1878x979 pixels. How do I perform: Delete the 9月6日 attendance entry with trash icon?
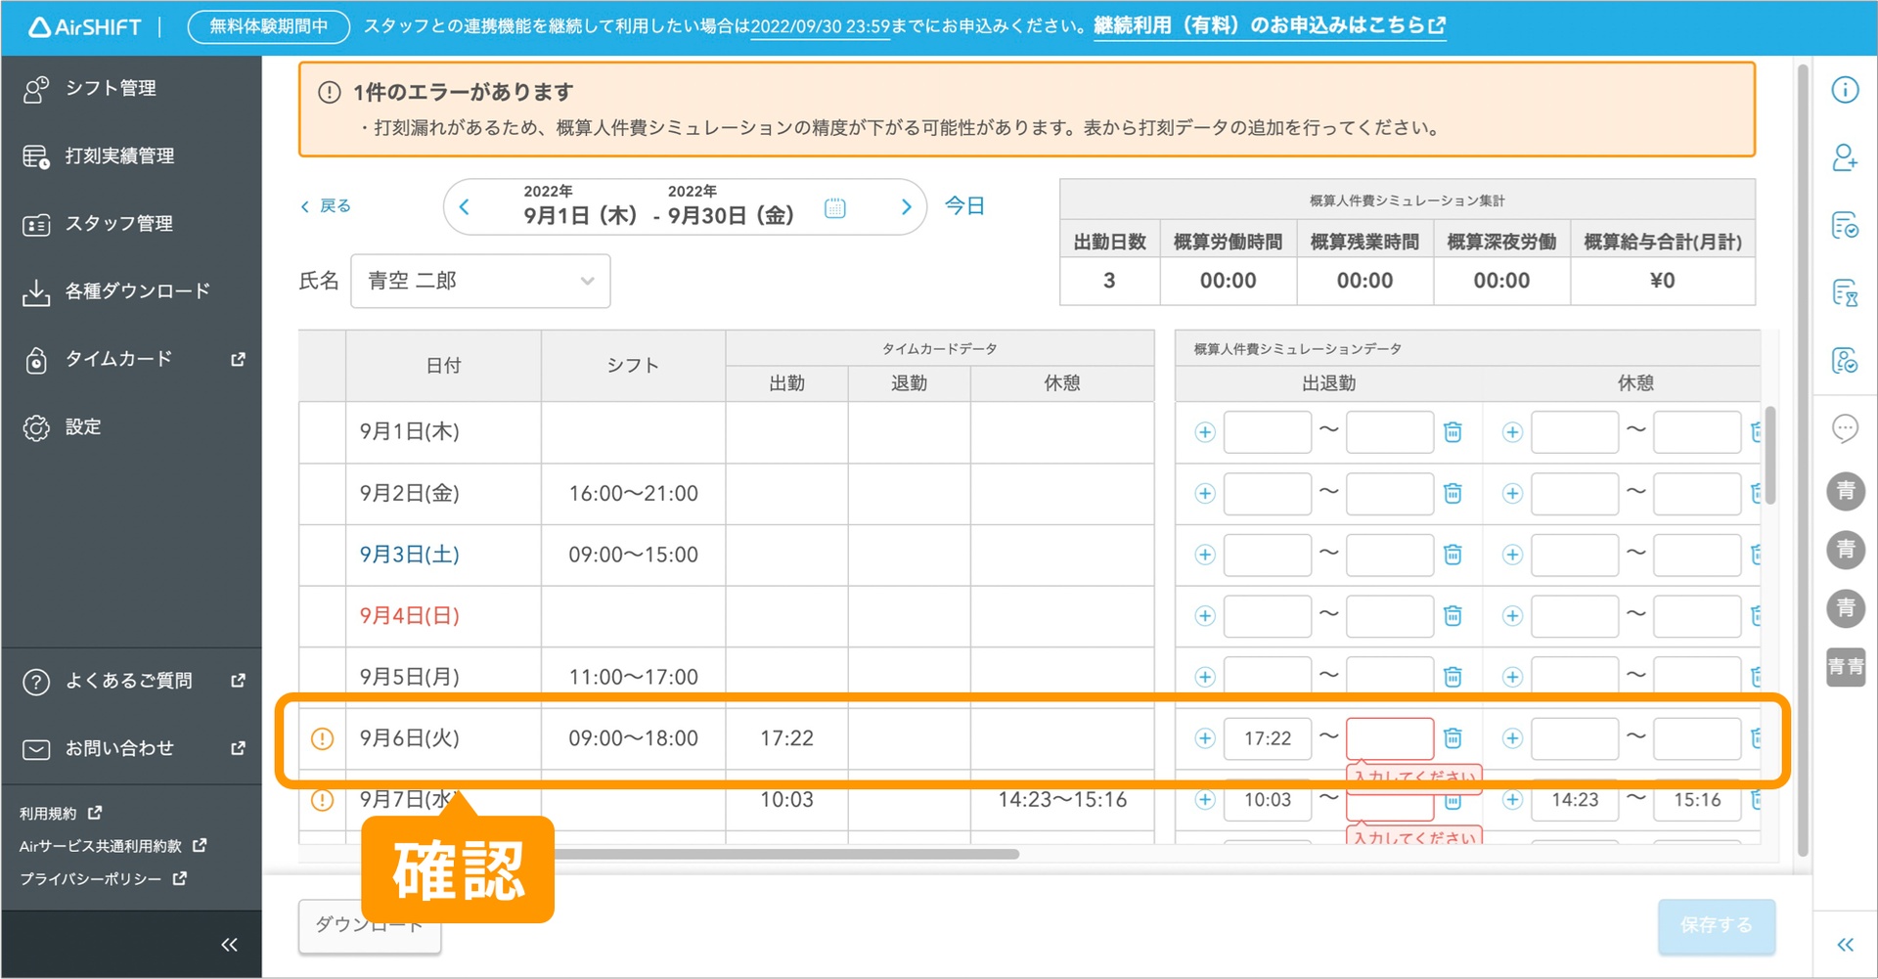[1453, 738]
